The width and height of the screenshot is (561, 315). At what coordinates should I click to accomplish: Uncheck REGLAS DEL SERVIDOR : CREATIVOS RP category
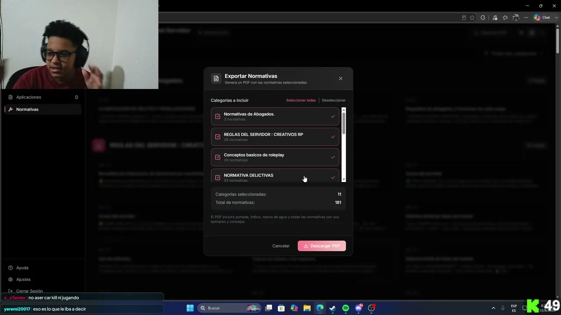click(x=218, y=137)
